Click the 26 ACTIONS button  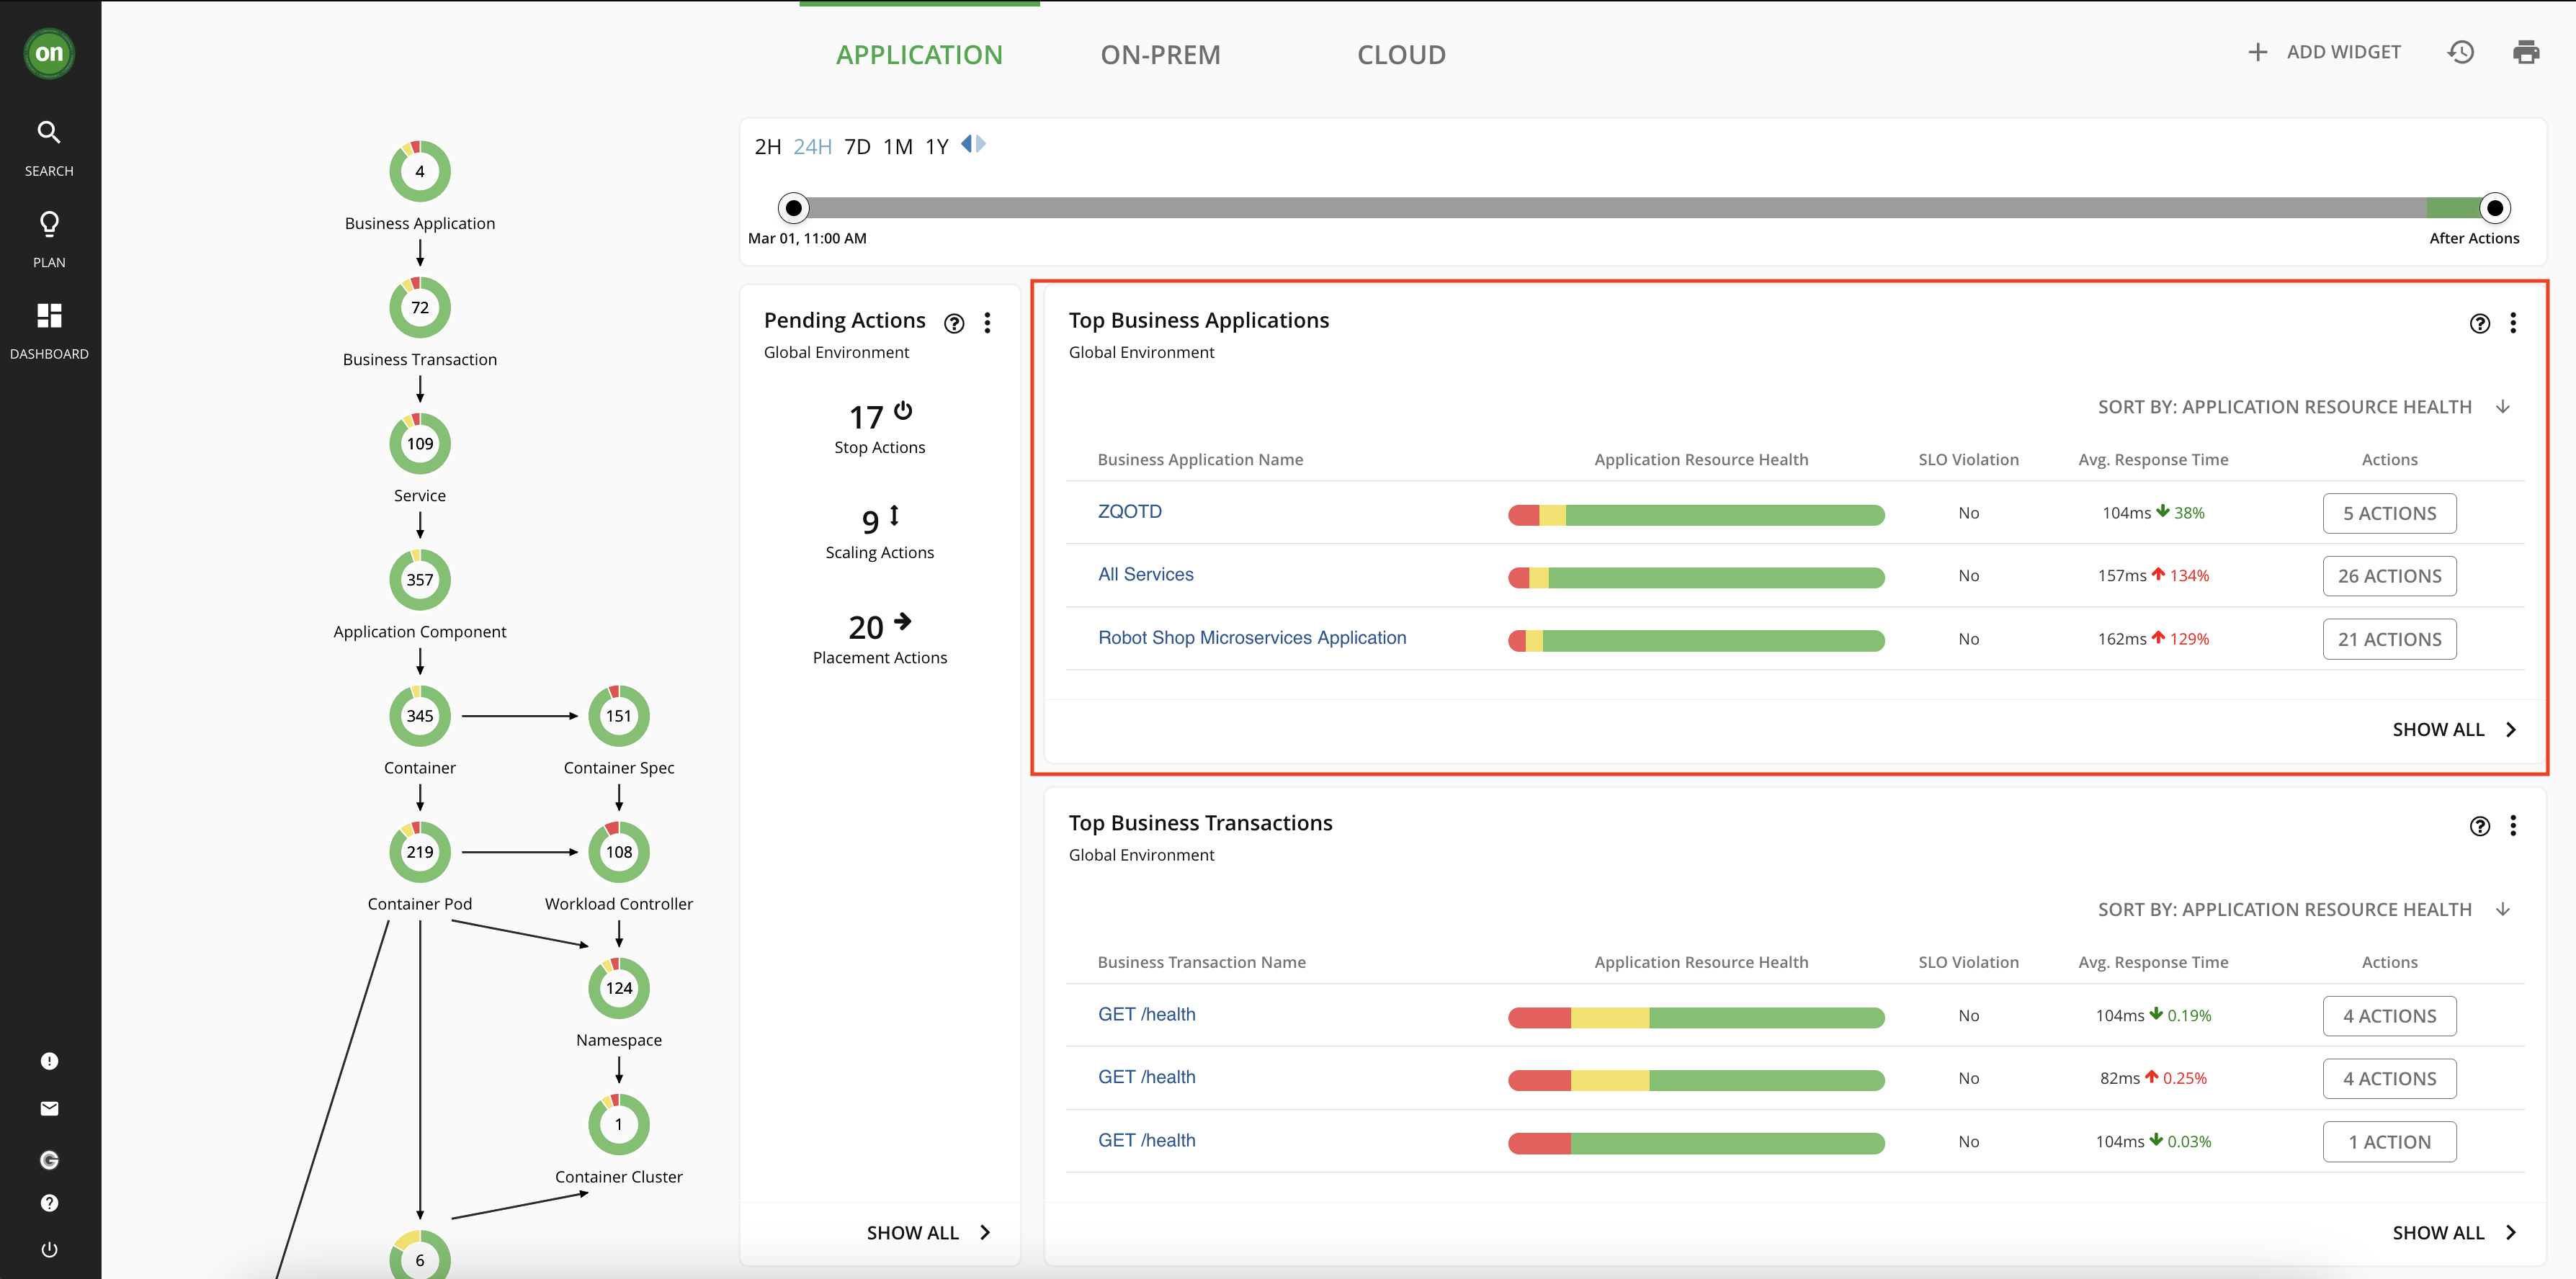click(x=2389, y=576)
